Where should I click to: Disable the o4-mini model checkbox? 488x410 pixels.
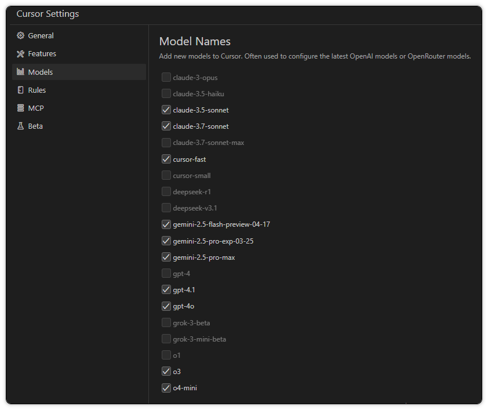166,387
